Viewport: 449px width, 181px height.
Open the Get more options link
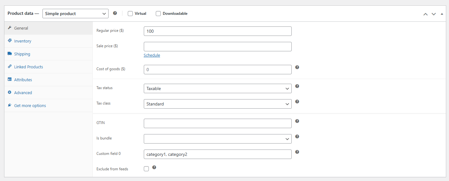coord(30,105)
